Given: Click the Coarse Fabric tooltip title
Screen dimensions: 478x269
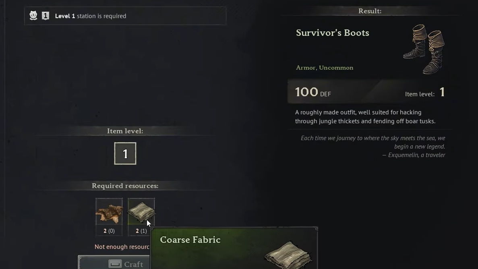Looking at the screenshot, I should tap(190, 240).
